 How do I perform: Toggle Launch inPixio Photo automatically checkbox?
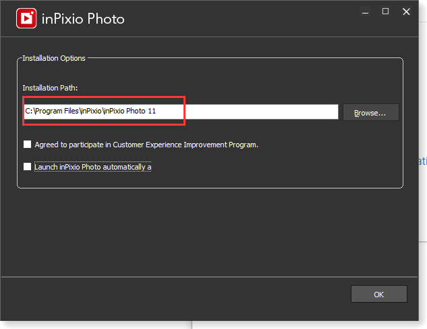pos(27,166)
